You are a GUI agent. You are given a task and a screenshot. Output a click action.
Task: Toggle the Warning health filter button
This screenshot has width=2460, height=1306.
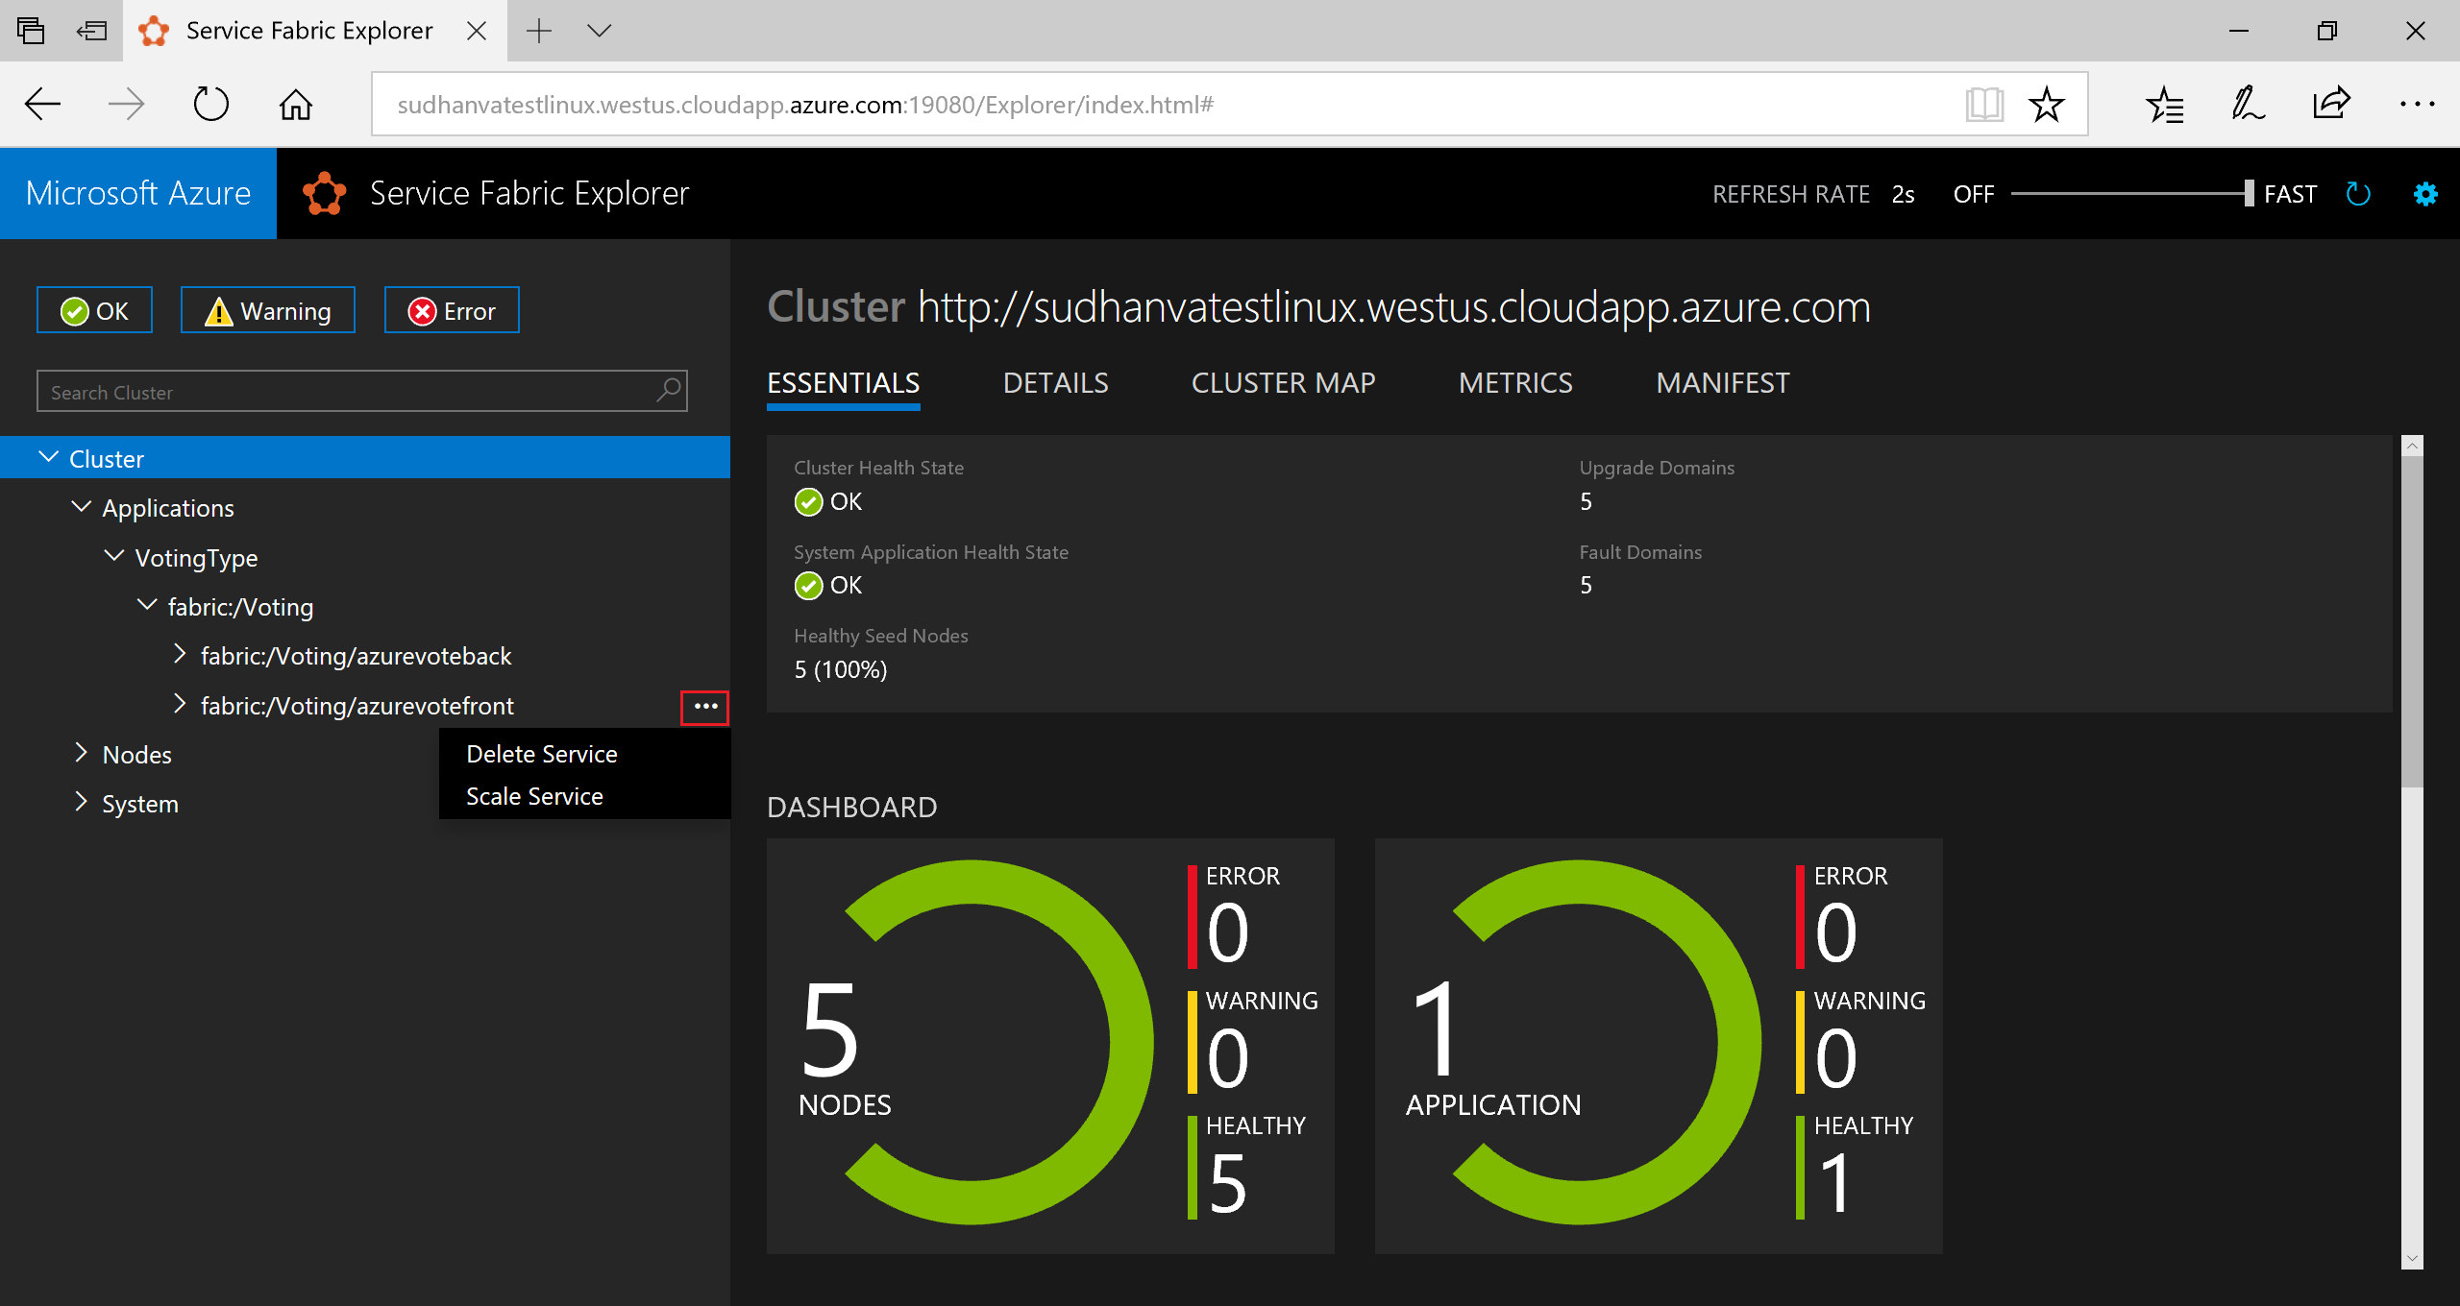(265, 310)
